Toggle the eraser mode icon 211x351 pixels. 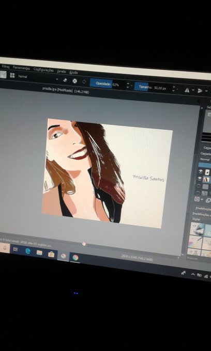(65, 80)
